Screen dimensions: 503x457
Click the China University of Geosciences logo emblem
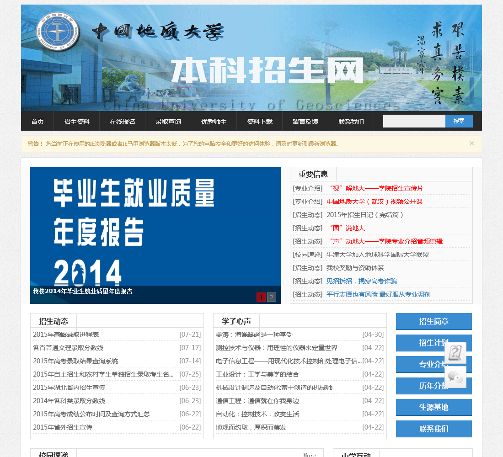click(58, 32)
